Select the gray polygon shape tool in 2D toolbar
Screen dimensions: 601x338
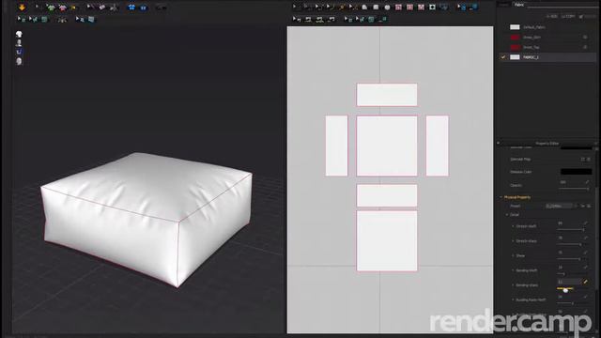click(364, 7)
